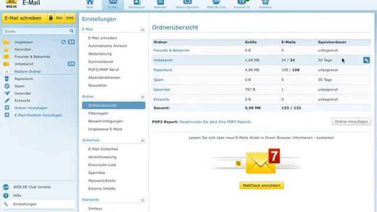
Task: Open Sperrliste settings
Action: pyautogui.click(x=97, y=173)
